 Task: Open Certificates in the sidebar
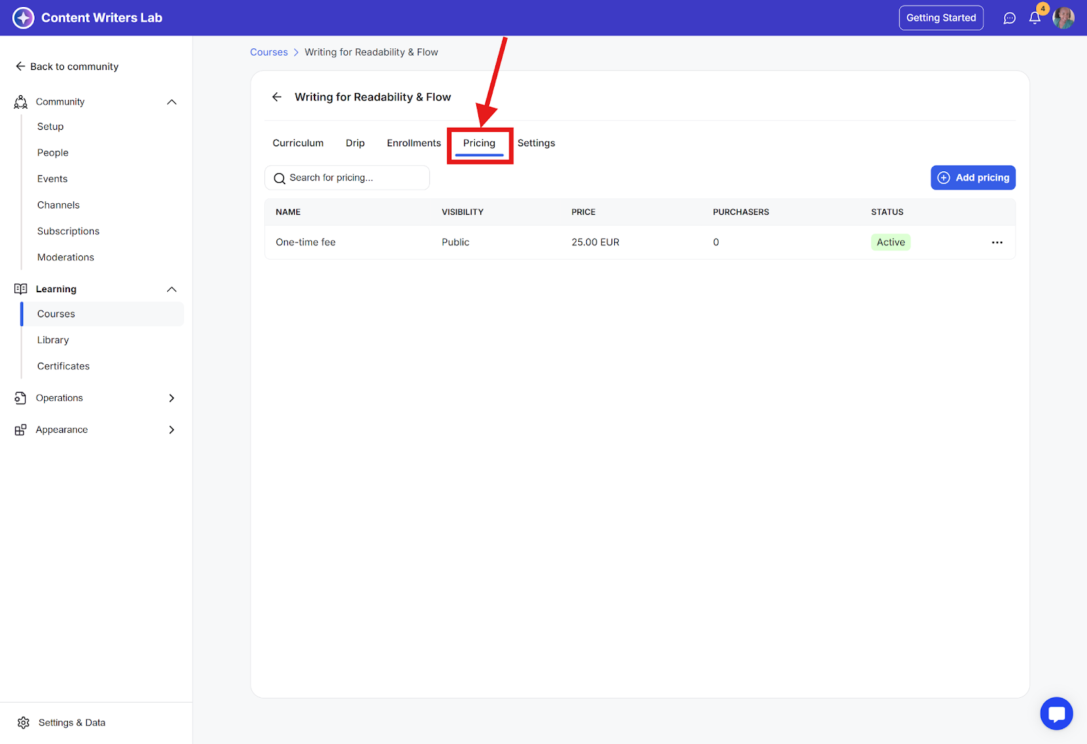pos(63,366)
